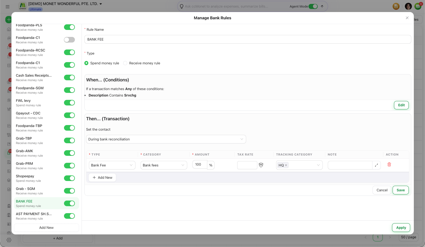Viewport: 425px width, 247px height.
Task: Apply the bank rules
Action: 401,228
